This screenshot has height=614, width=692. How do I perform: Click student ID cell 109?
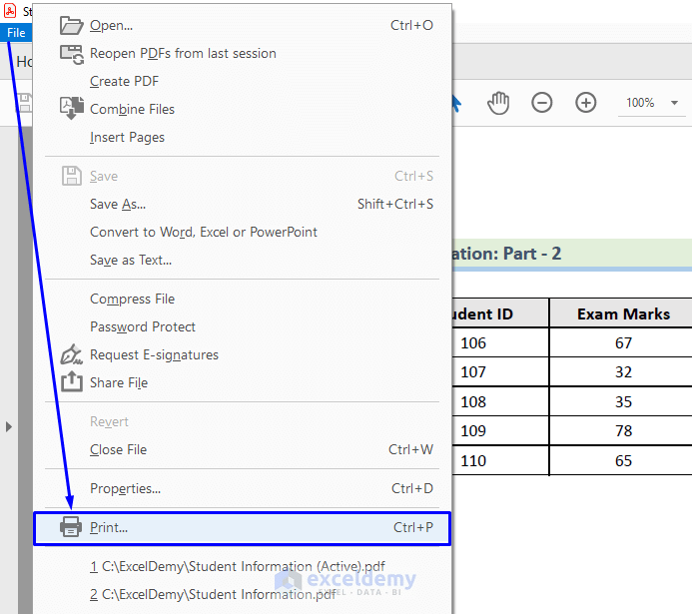(500, 430)
